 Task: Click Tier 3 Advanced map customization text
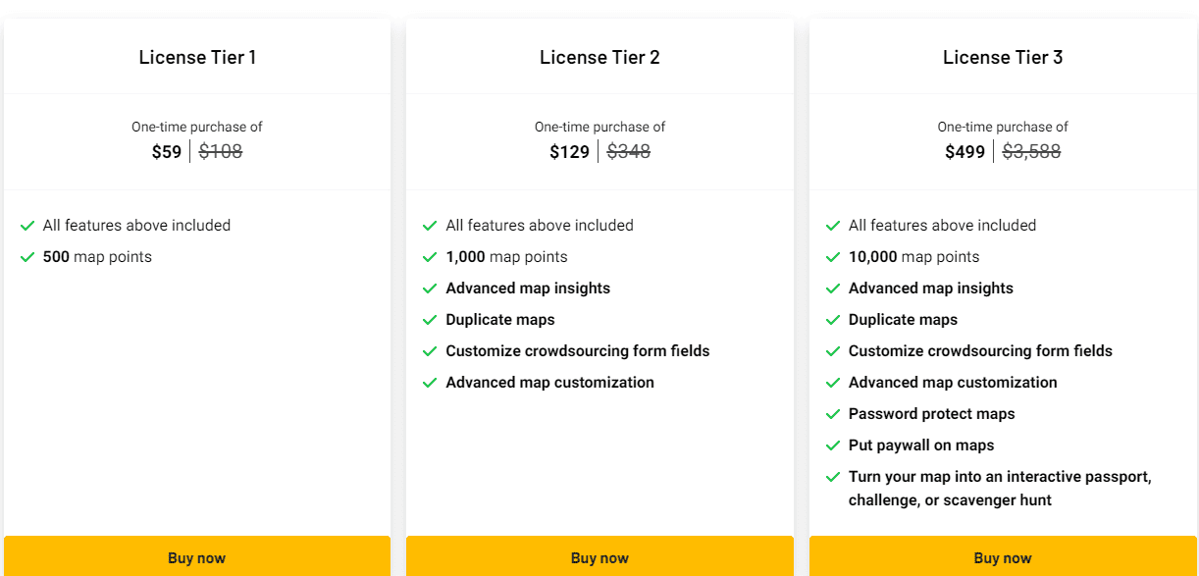click(953, 383)
